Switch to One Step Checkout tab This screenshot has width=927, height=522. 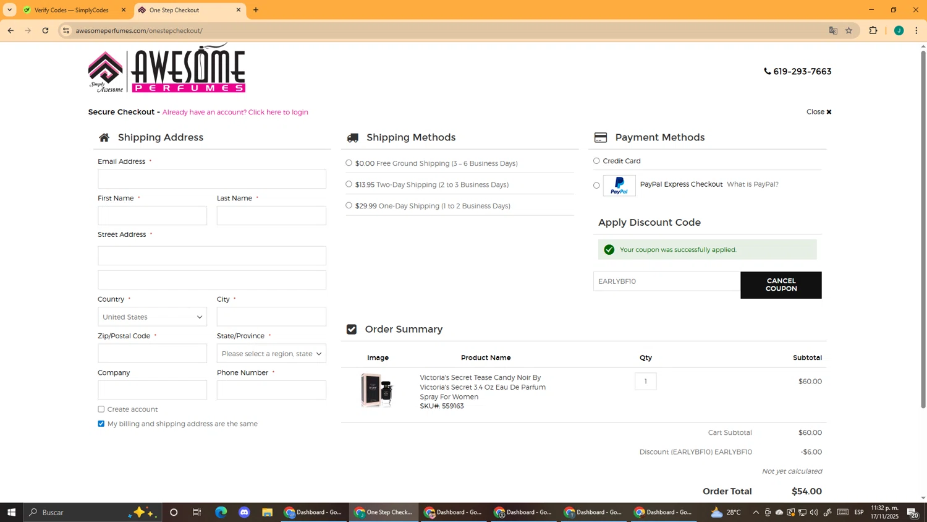[x=189, y=10]
